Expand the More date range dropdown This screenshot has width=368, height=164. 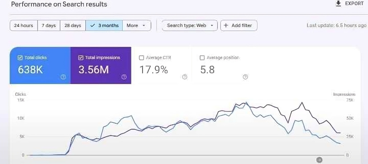point(136,26)
